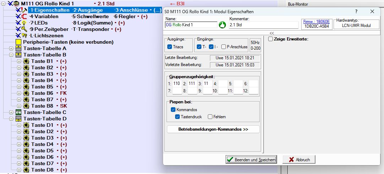The width and height of the screenshot is (384, 174).
Task: Open the 2-Ausgänge section
Action: pos(88,10)
